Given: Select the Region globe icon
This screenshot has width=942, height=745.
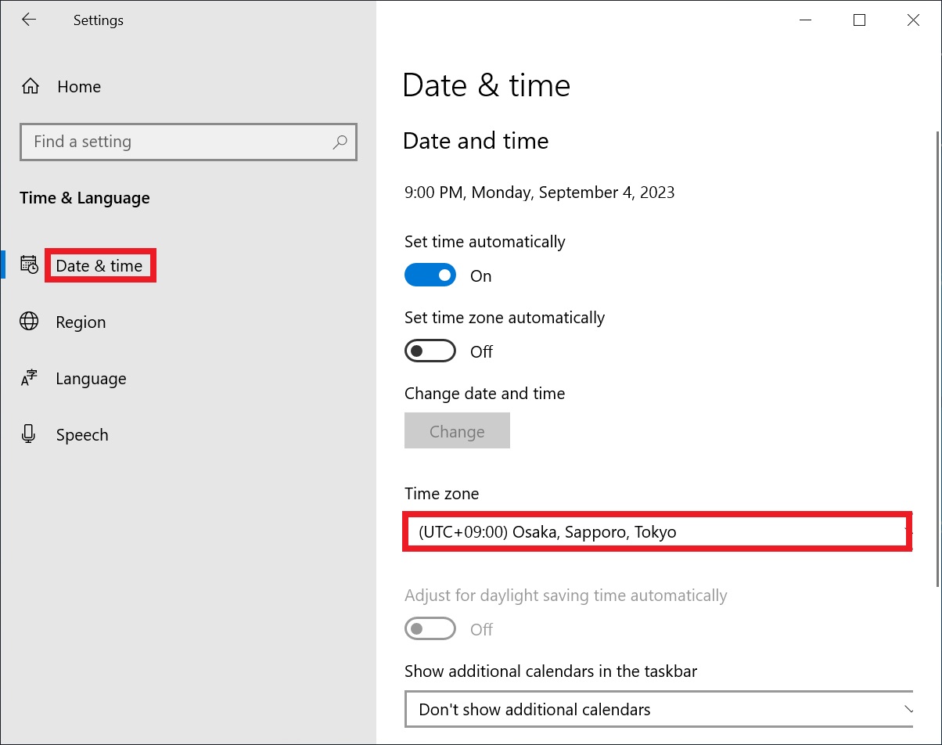Looking at the screenshot, I should coord(29,321).
